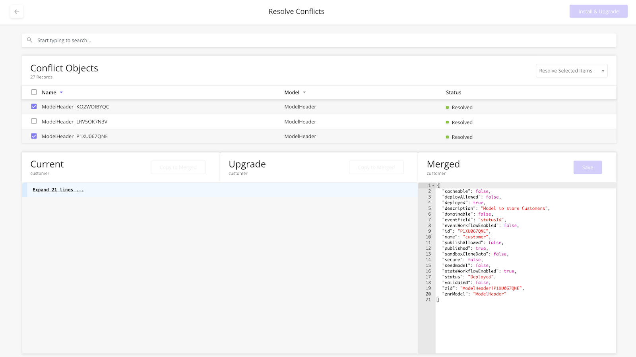Click the Name column sort arrow
The width and height of the screenshot is (636, 357).
tap(61, 93)
